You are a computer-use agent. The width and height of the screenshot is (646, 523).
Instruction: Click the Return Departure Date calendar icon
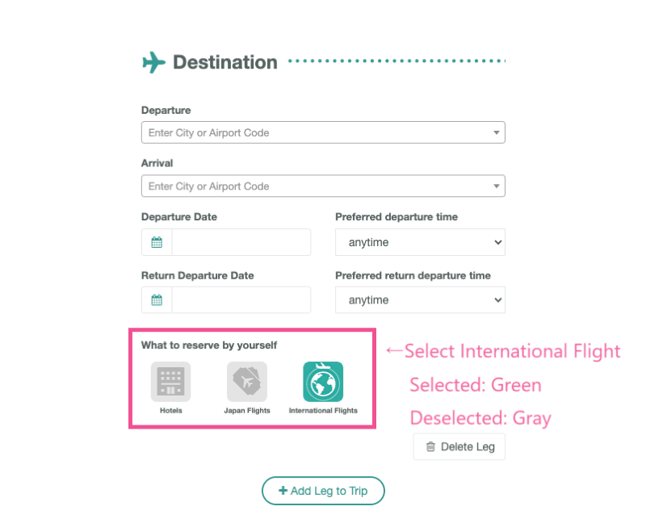pyautogui.click(x=157, y=299)
